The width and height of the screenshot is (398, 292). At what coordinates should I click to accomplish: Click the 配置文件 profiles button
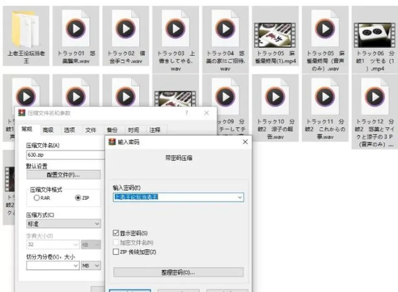(x=63, y=175)
